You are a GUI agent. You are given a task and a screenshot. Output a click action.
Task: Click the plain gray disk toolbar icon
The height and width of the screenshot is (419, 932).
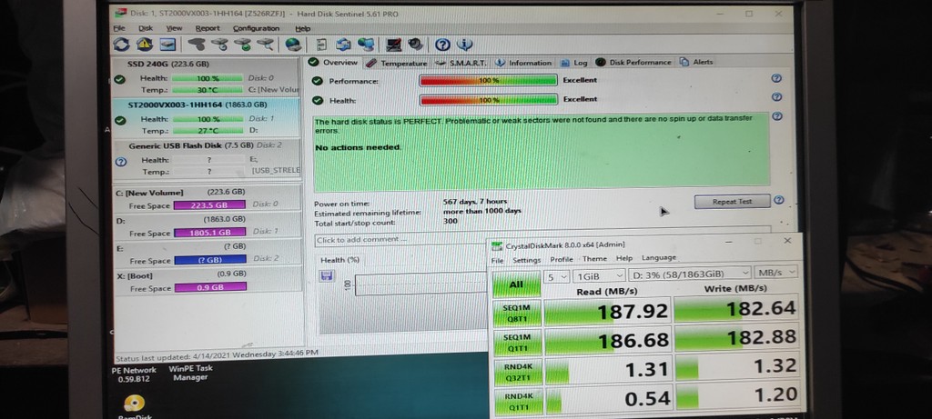(x=197, y=45)
